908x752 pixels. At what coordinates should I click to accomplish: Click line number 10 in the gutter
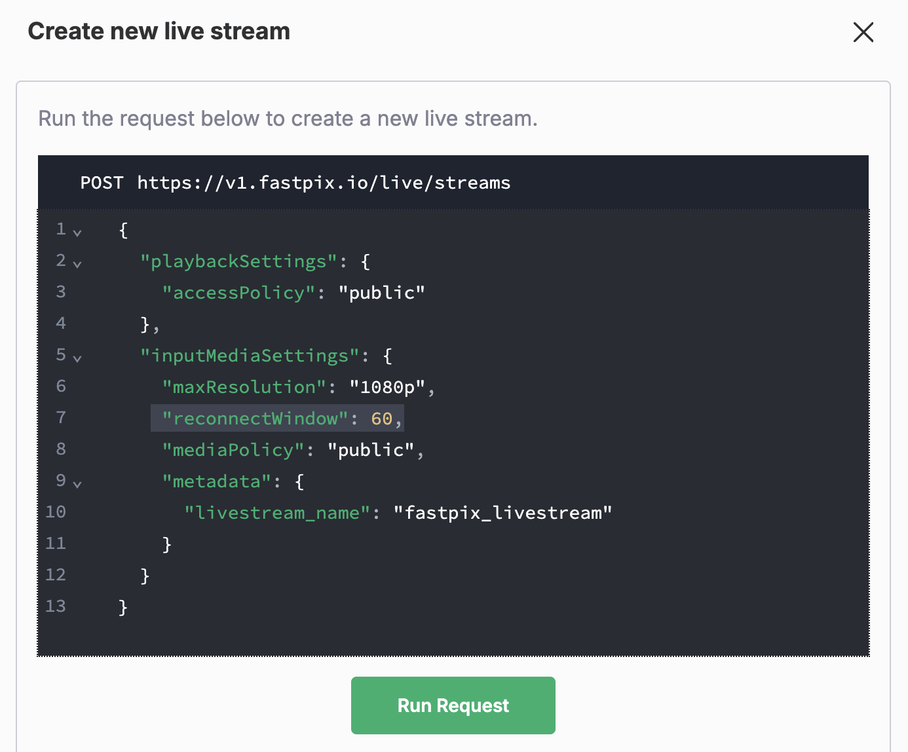56,512
